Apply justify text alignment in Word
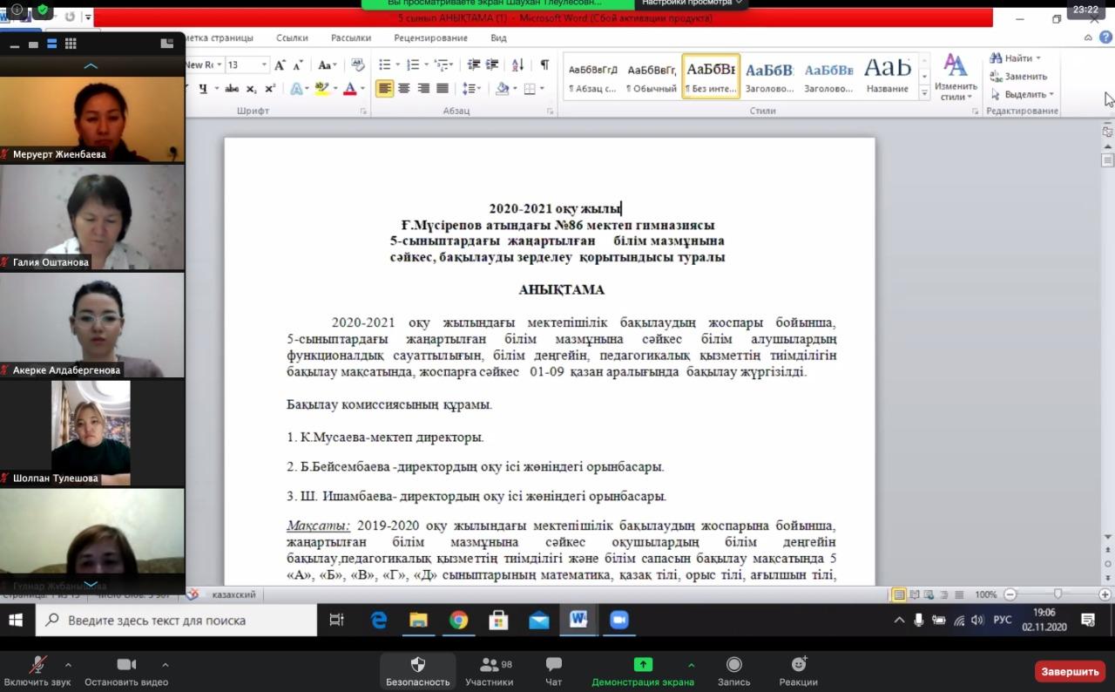 click(x=443, y=88)
